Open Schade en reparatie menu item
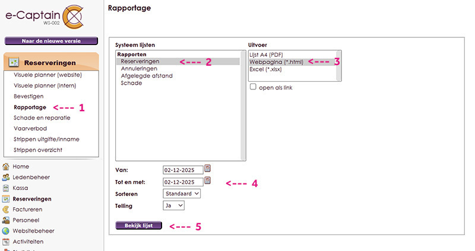475x251 pixels. [42, 118]
